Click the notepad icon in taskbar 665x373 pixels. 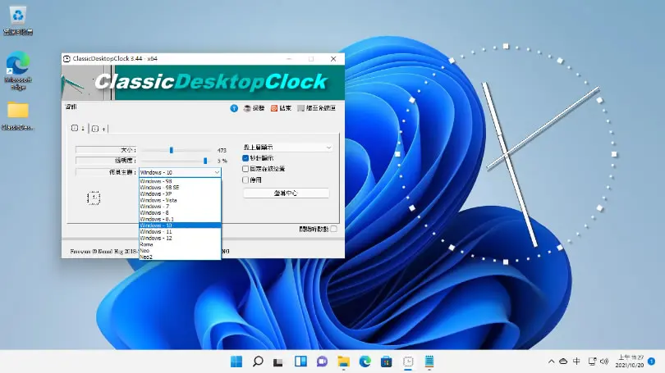(x=429, y=362)
